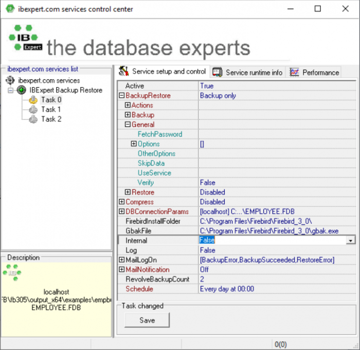Click the Compress value Disabled

(212, 202)
